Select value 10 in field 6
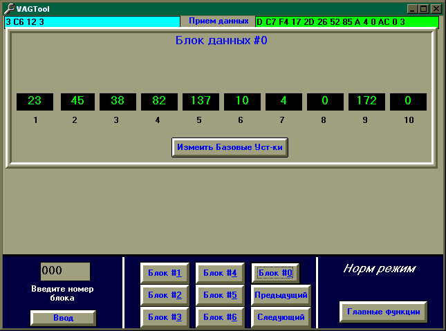Viewport: 446px width, 331px height. click(242, 102)
